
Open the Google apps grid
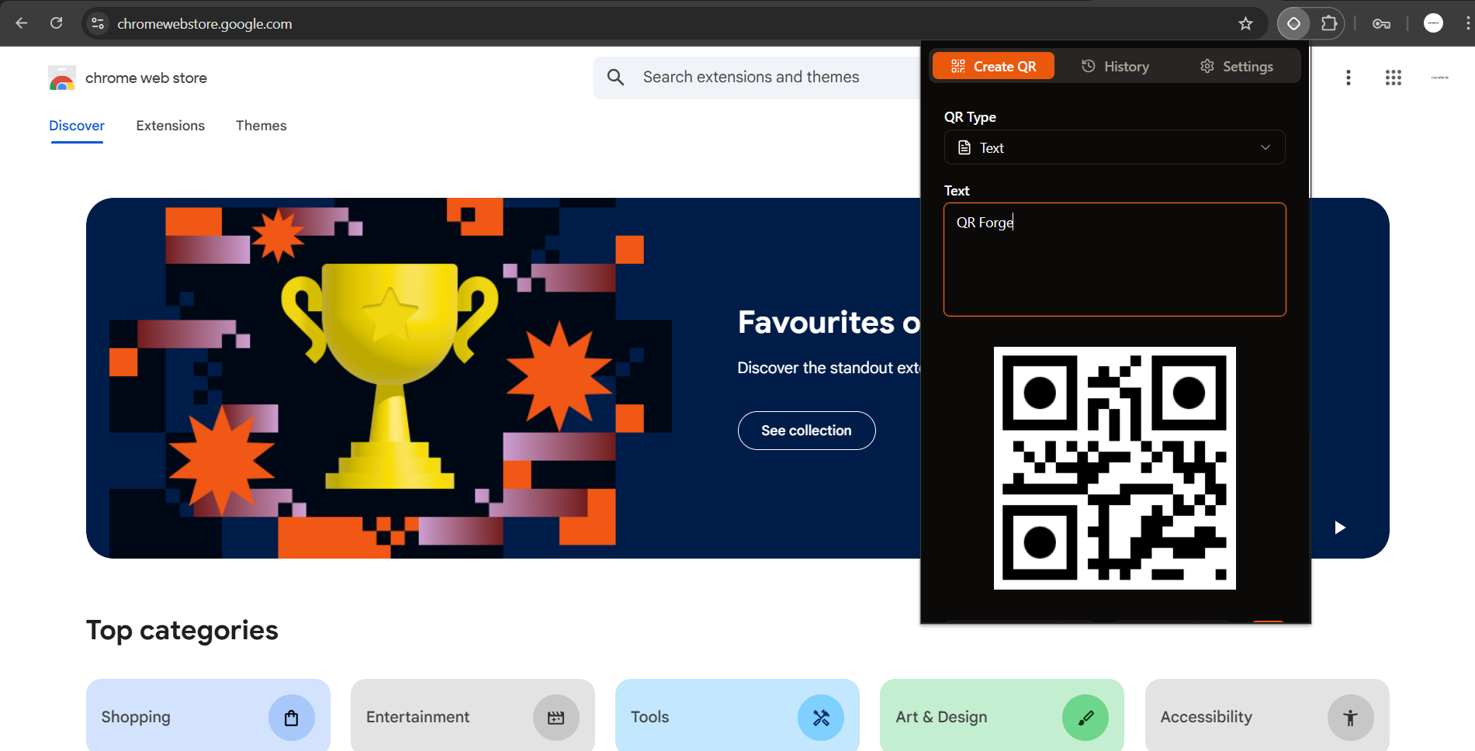coord(1393,78)
